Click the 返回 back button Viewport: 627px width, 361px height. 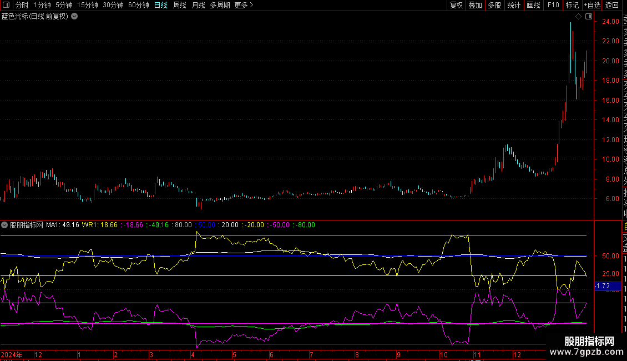(x=612, y=5)
